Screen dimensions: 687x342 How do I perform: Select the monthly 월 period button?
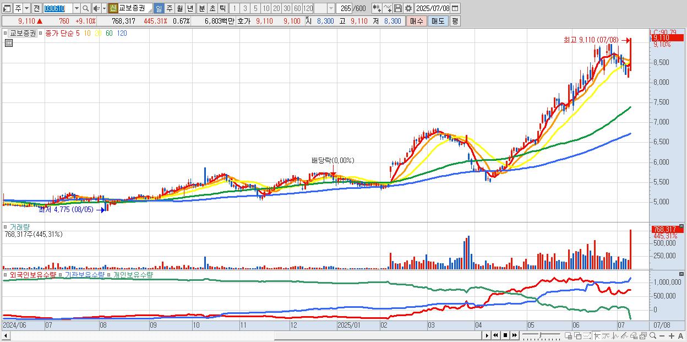(x=179, y=8)
